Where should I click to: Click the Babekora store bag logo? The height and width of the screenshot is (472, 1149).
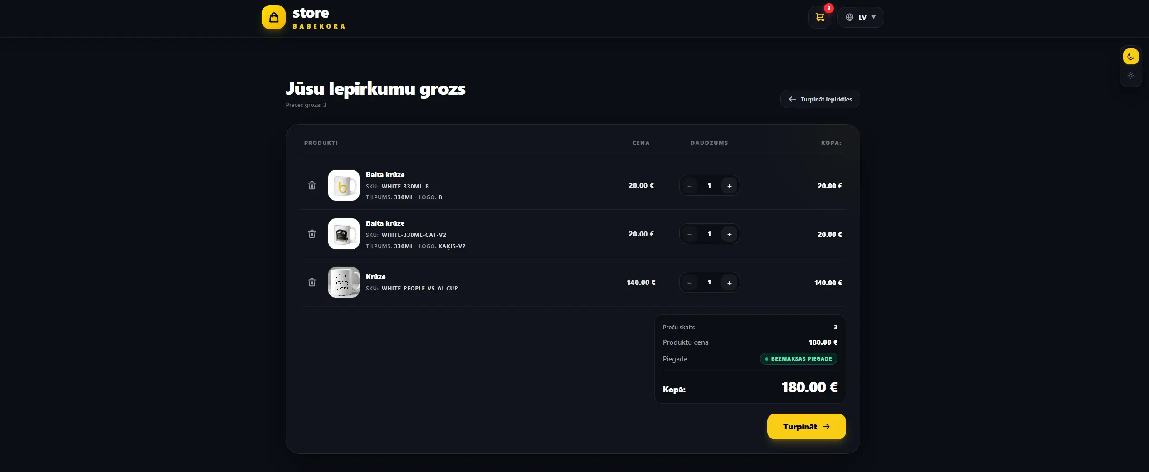click(x=273, y=17)
